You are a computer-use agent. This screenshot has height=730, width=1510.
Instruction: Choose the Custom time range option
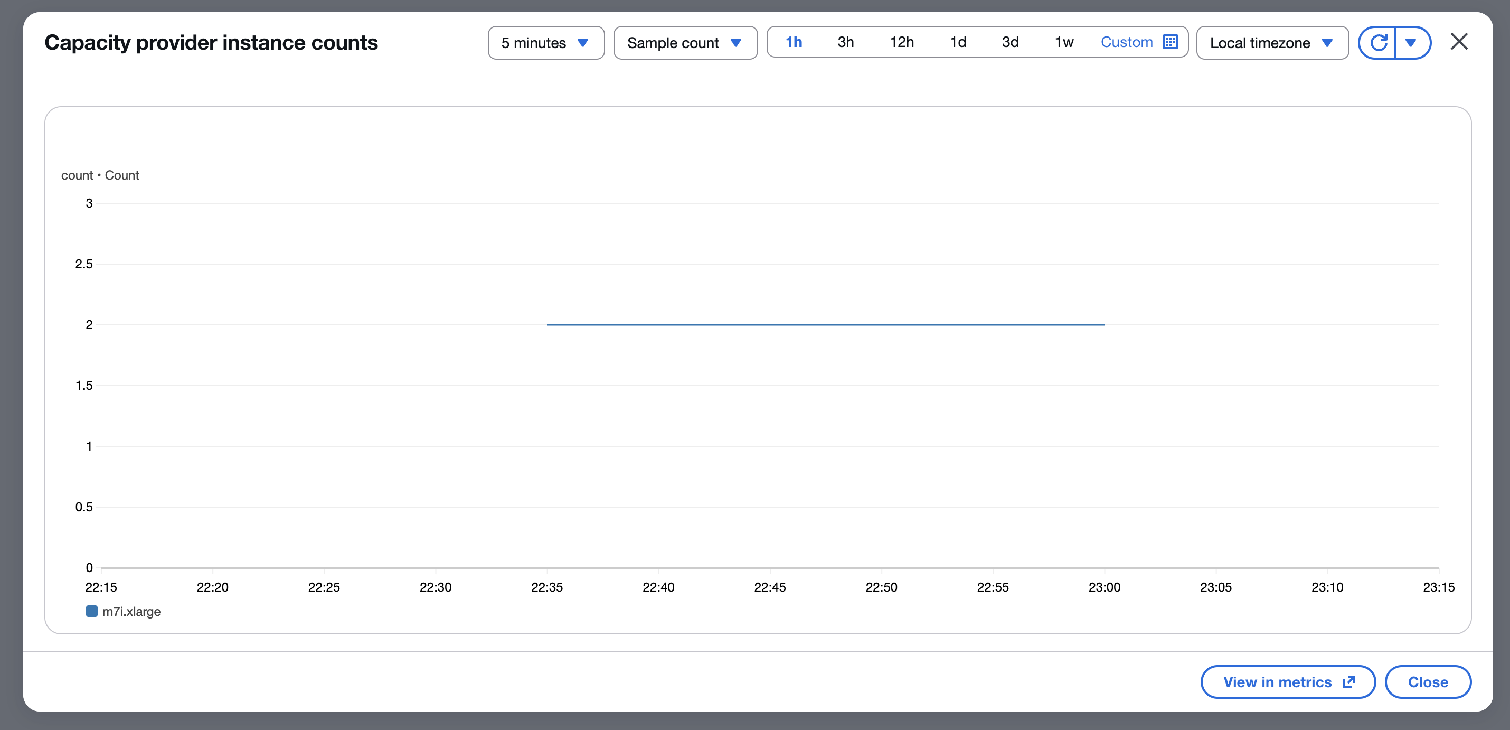click(1126, 42)
